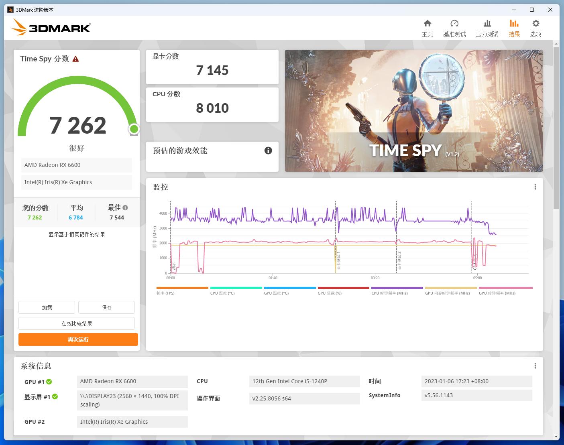Open the 系统信息 three-dot menu

pos(535,365)
